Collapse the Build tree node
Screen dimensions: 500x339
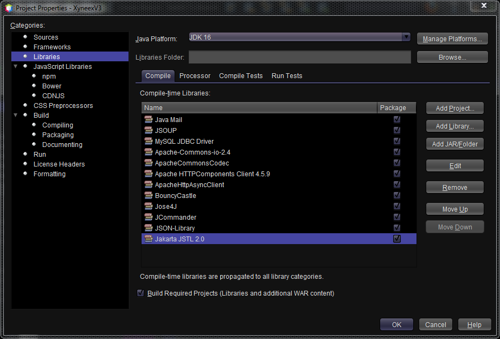click(15, 115)
